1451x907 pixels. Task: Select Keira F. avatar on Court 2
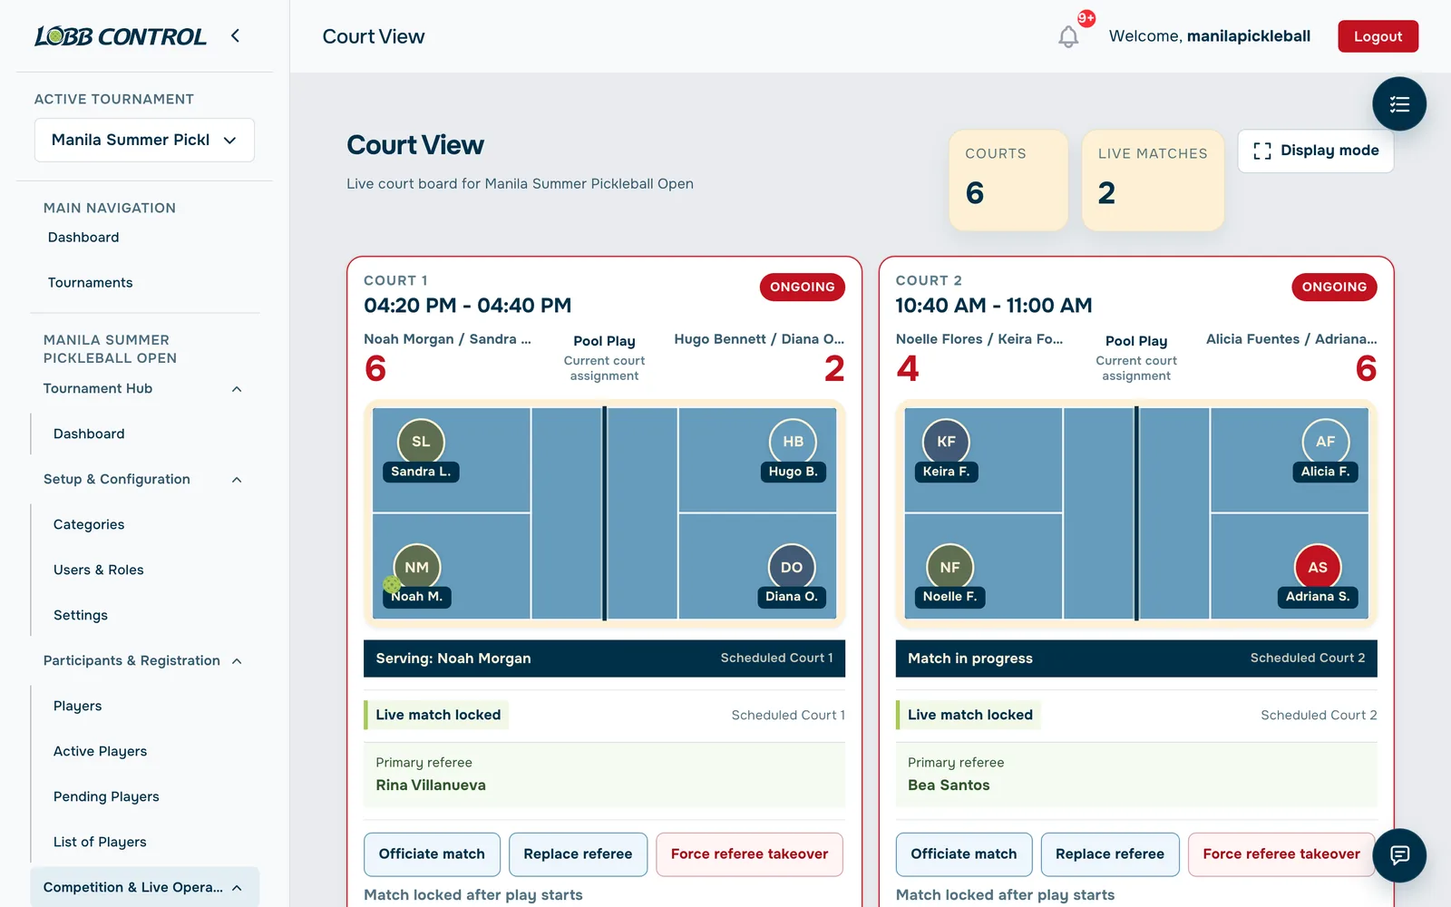coord(946,442)
